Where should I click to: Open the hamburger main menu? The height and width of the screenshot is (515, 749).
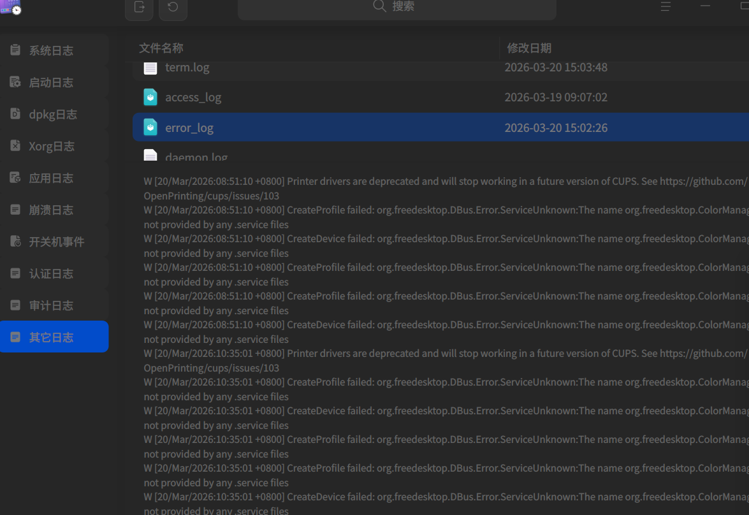tap(665, 6)
